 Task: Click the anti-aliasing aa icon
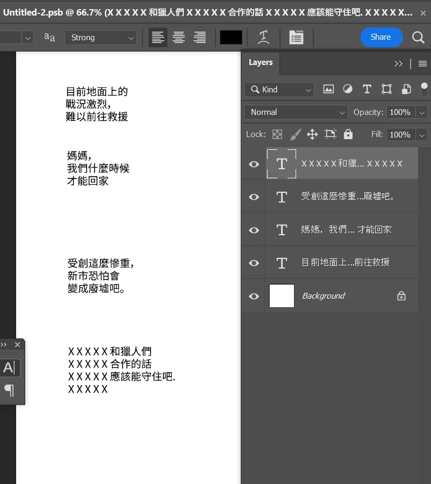point(49,38)
